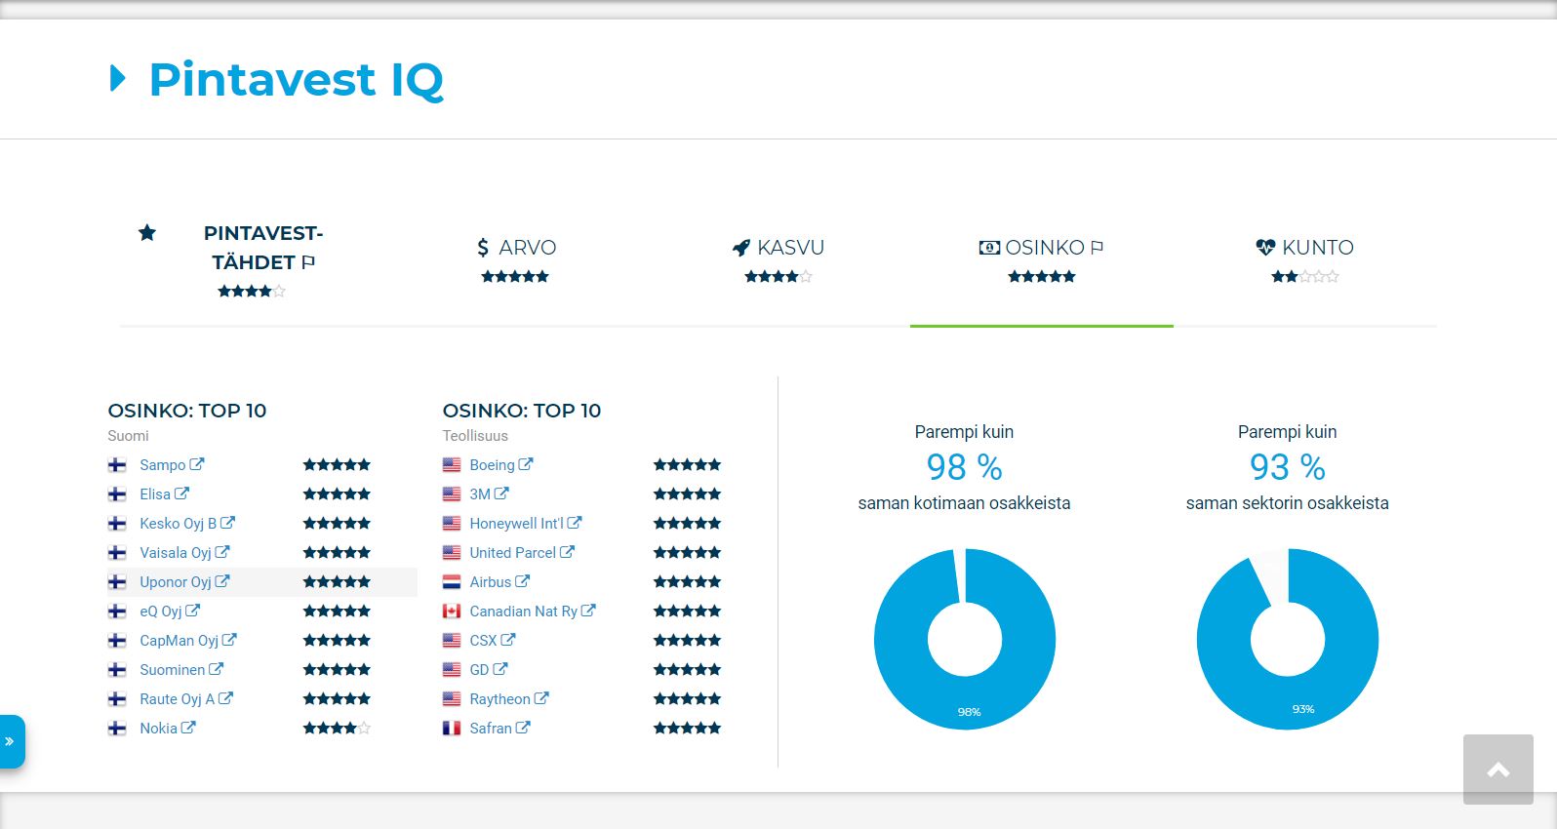1557x829 pixels.
Task: Click the "saman kotimaan osakkeista" caption
Action: pyautogui.click(x=965, y=503)
